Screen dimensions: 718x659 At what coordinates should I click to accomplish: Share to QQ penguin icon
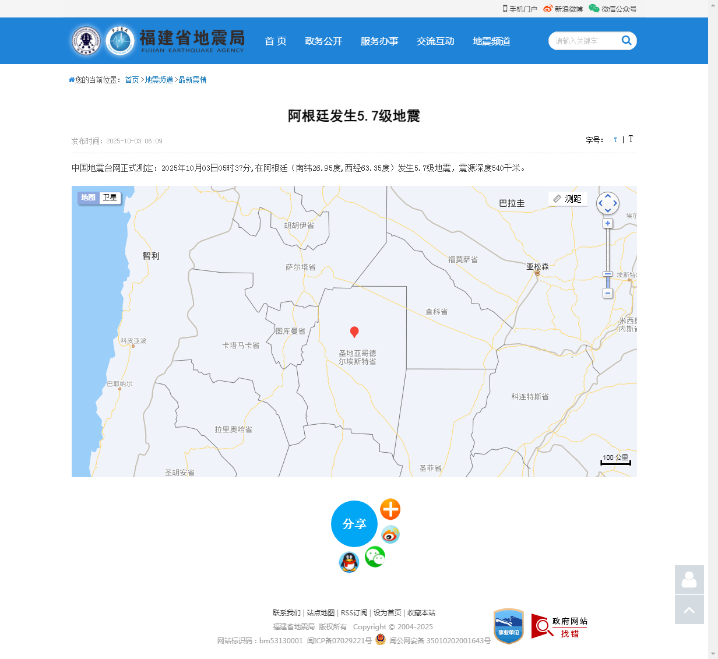click(349, 562)
